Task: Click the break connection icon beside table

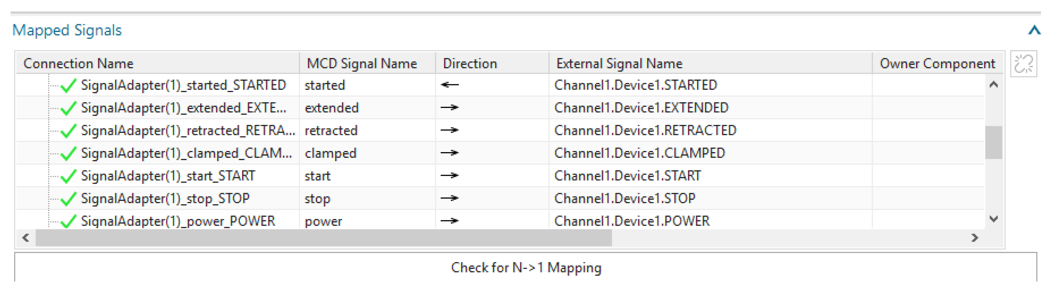Action: 1023,64
